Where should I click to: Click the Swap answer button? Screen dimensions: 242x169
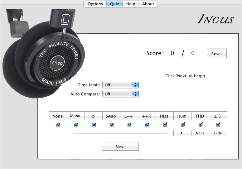(x=111, y=116)
